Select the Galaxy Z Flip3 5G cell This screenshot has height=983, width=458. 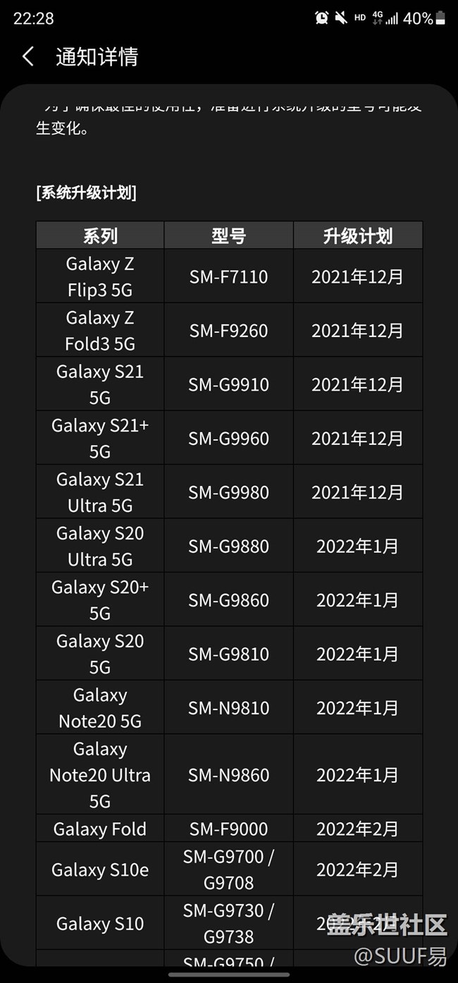[x=100, y=276]
